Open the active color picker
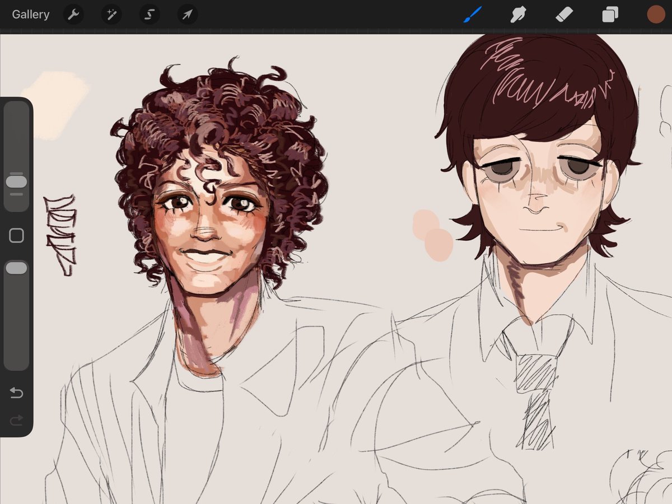This screenshot has height=504, width=672. pyautogui.click(x=656, y=15)
